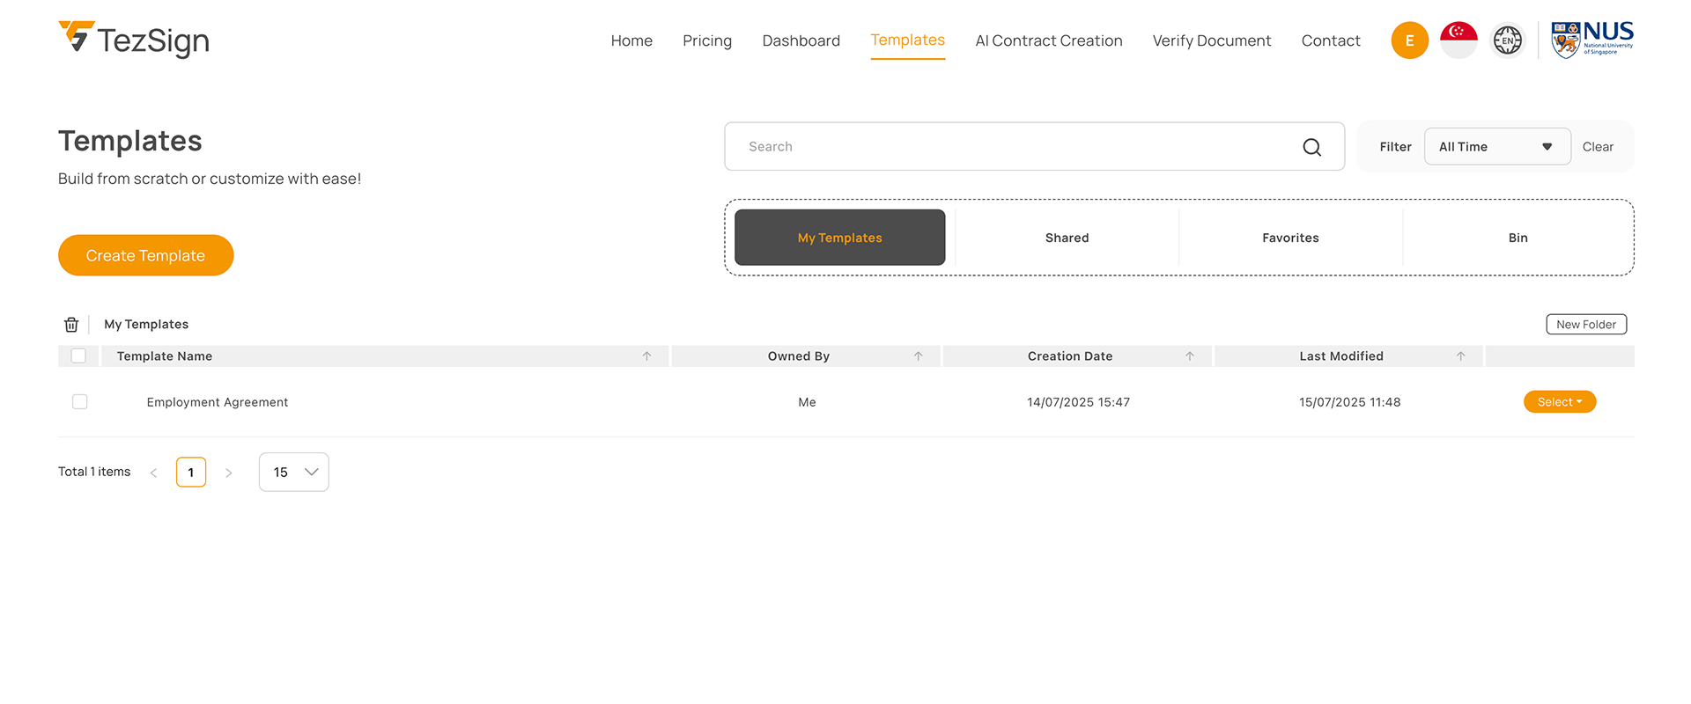This screenshot has width=1691, height=704.
Task: Click the search magnifier icon
Action: pyautogui.click(x=1311, y=147)
